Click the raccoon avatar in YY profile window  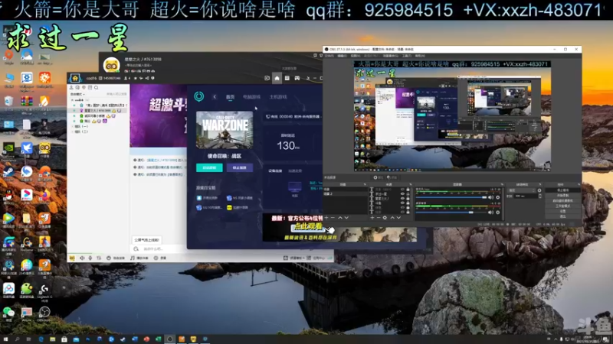(x=111, y=65)
